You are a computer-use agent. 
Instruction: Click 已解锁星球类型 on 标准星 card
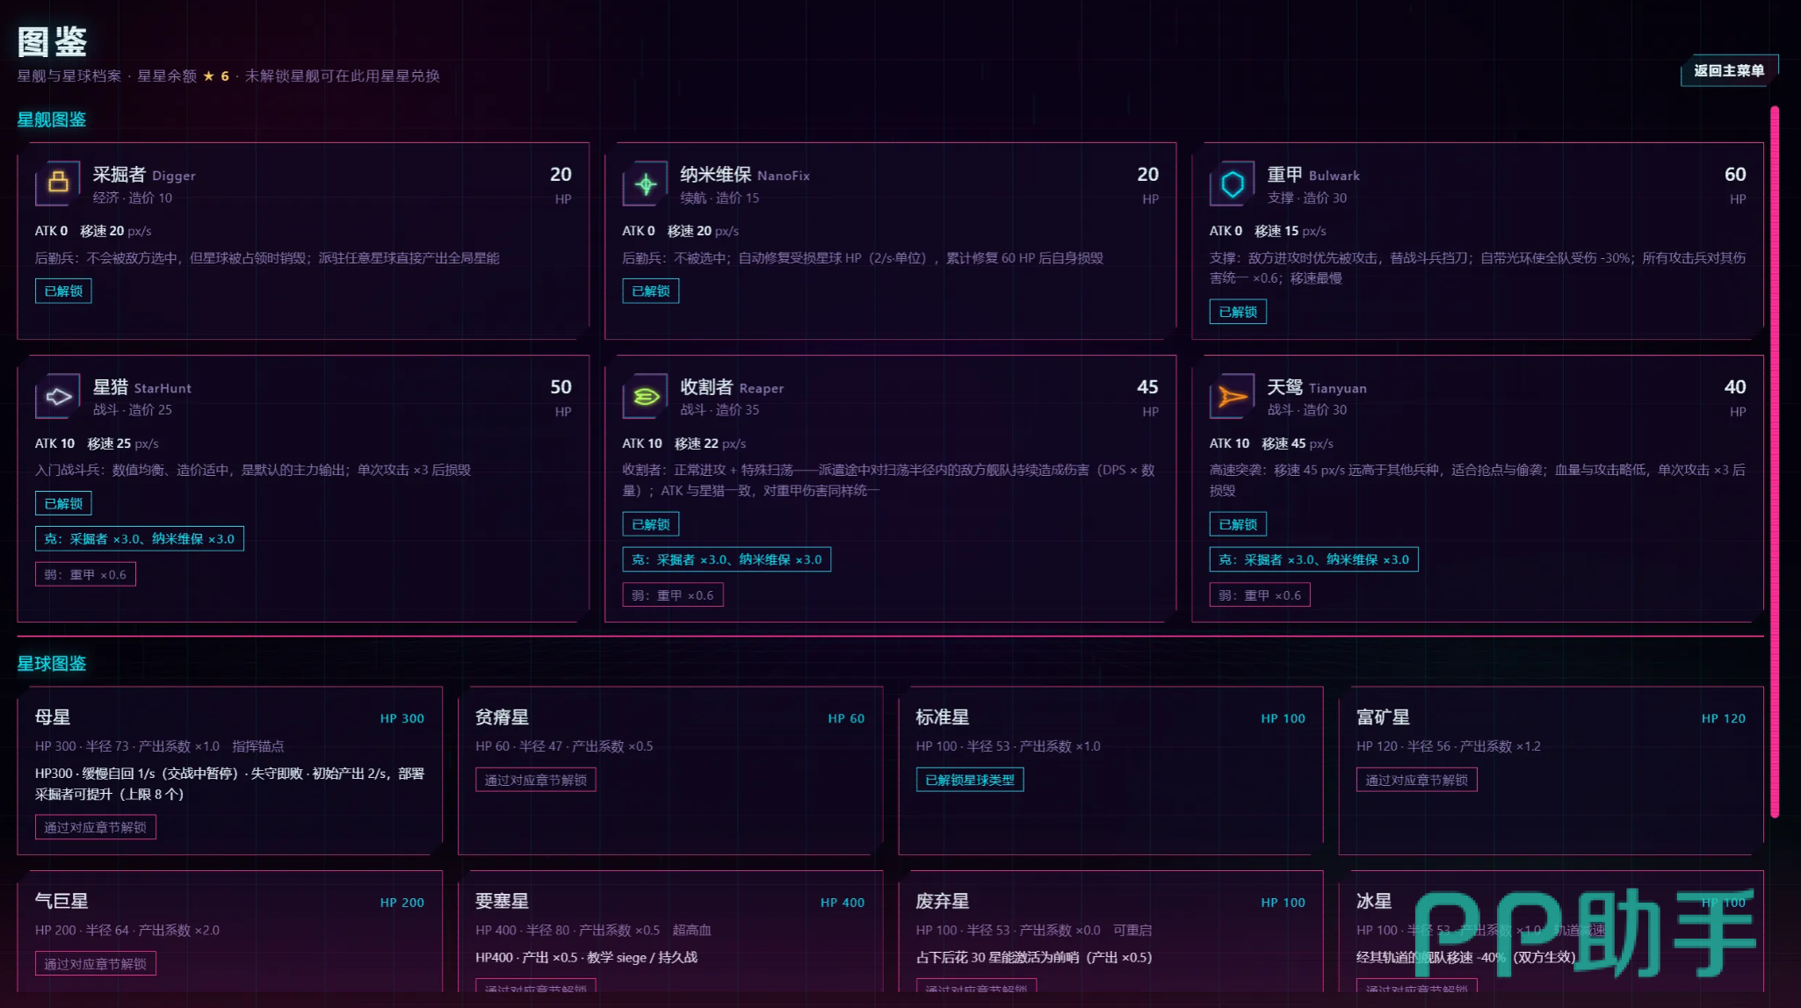click(x=970, y=780)
